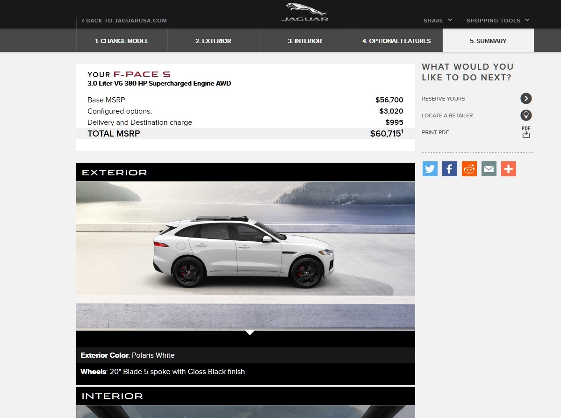Share build via email icon

[x=489, y=169]
